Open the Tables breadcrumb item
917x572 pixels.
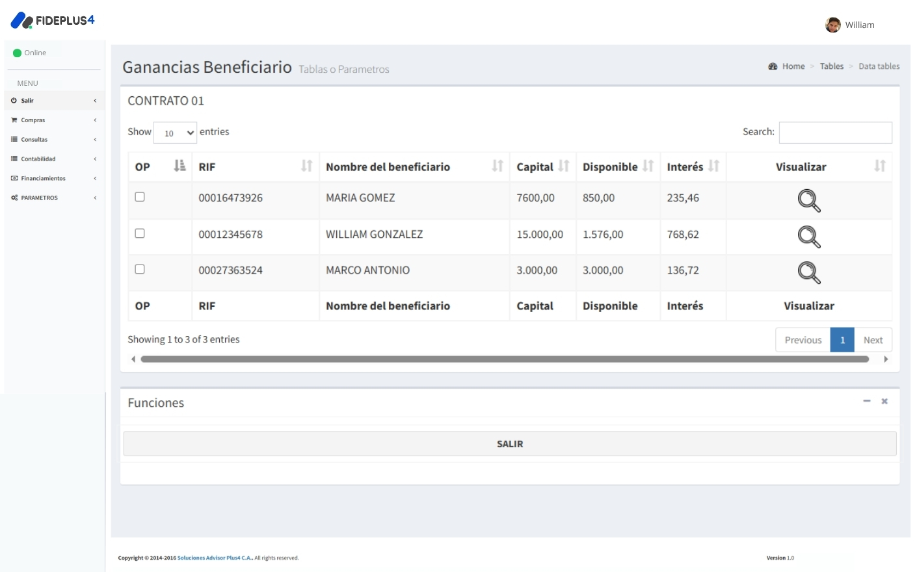coord(832,66)
